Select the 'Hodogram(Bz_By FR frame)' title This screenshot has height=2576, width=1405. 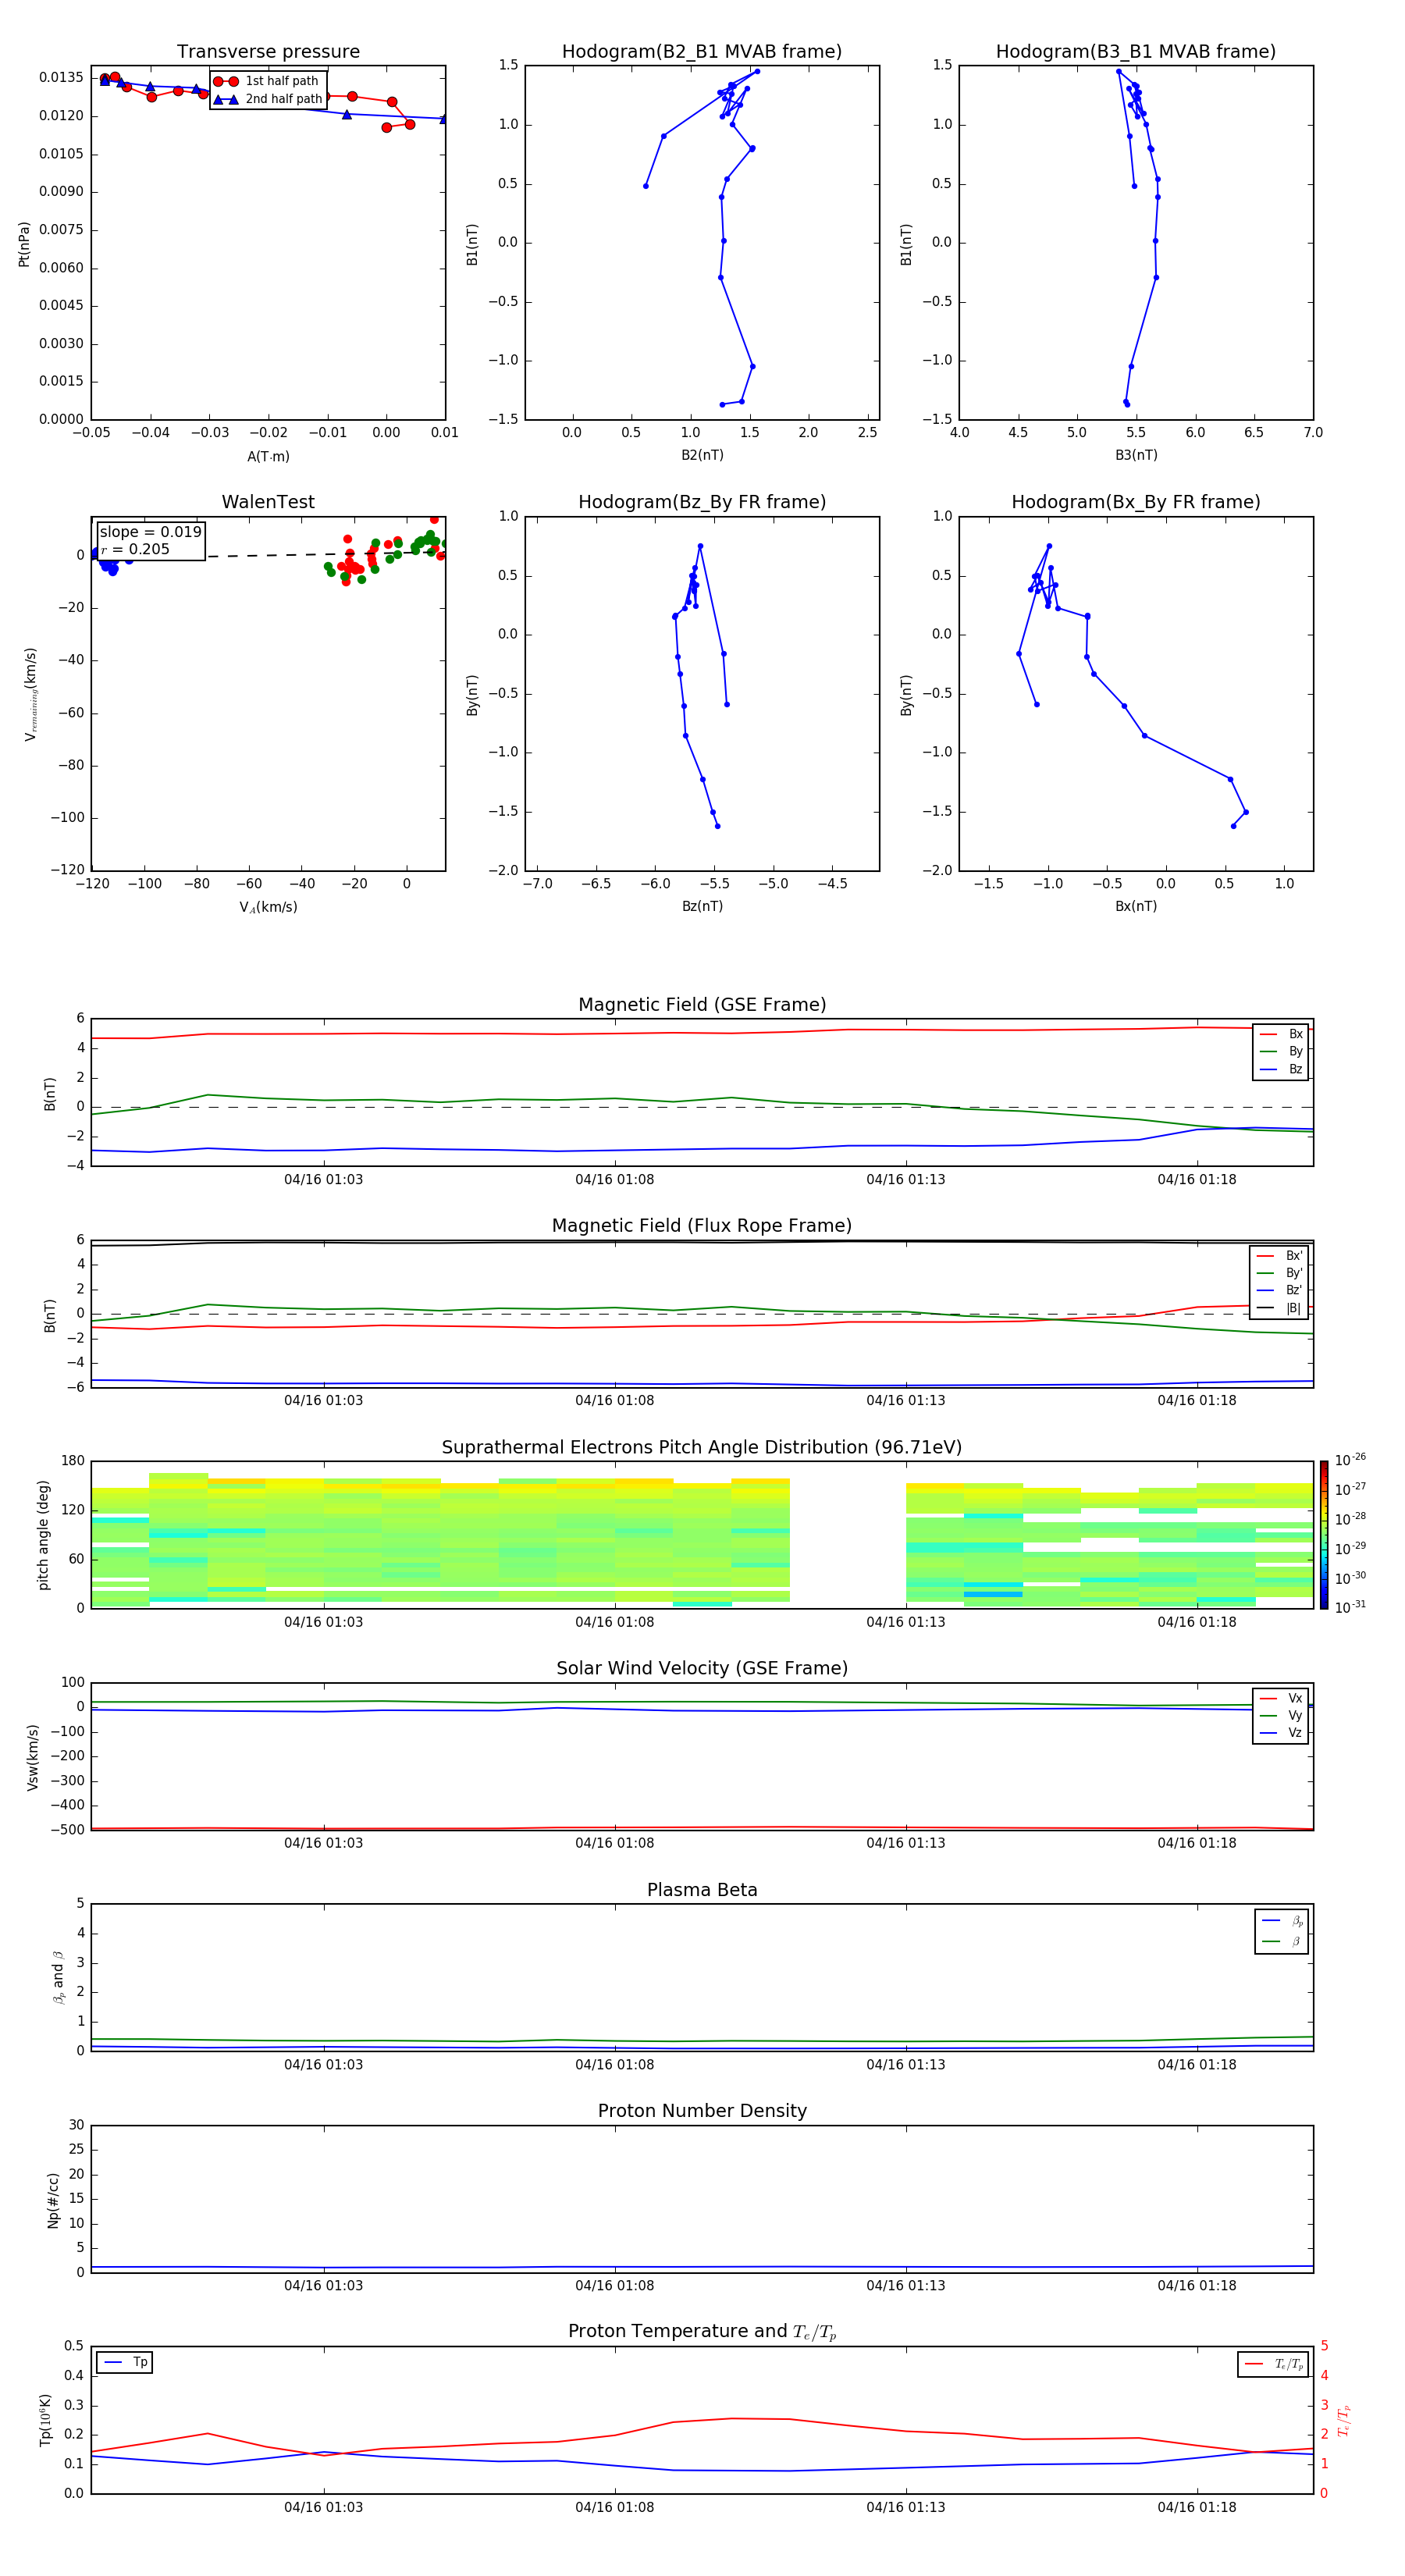click(x=702, y=502)
